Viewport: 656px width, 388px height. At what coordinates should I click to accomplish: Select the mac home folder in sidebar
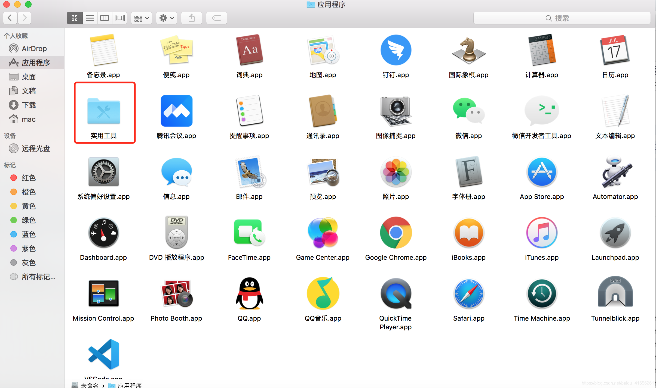point(32,119)
